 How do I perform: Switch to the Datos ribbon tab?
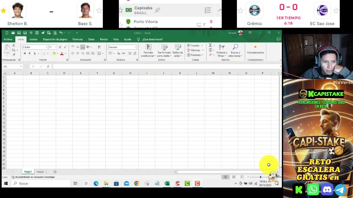pos(91,39)
